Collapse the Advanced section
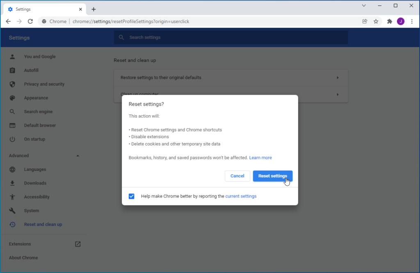420x273 pixels. pyautogui.click(x=78, y=155)
